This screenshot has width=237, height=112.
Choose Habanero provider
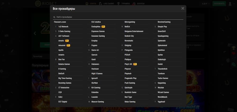coord(95,64)
